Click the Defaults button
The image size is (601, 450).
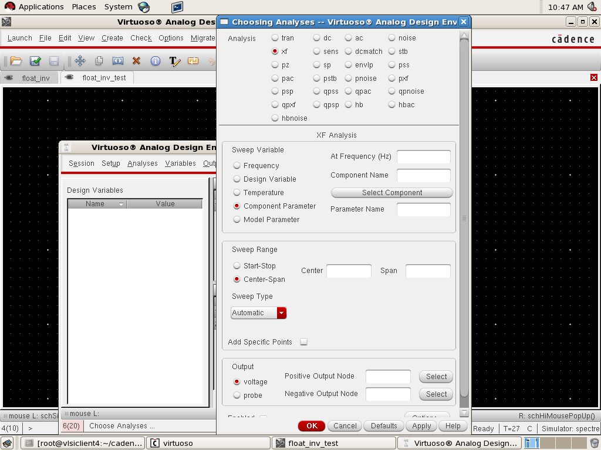[384, 426]
